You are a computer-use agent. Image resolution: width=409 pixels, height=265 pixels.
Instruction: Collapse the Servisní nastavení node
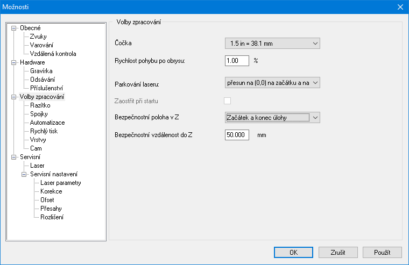[24, 174]
